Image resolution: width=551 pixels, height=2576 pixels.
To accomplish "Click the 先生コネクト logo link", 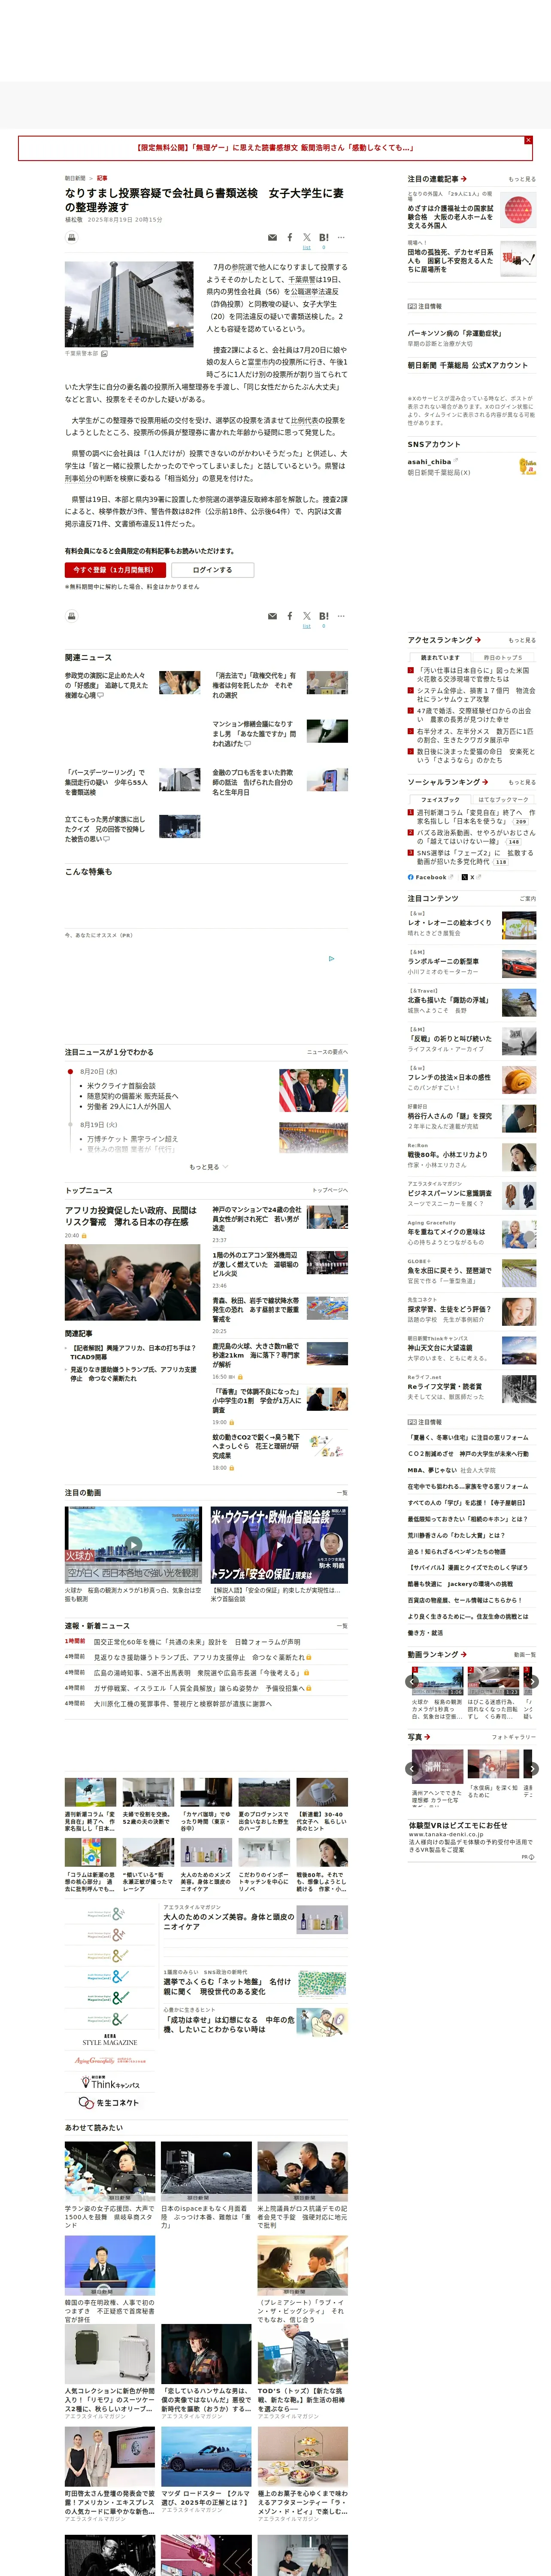I will 110,2103.
